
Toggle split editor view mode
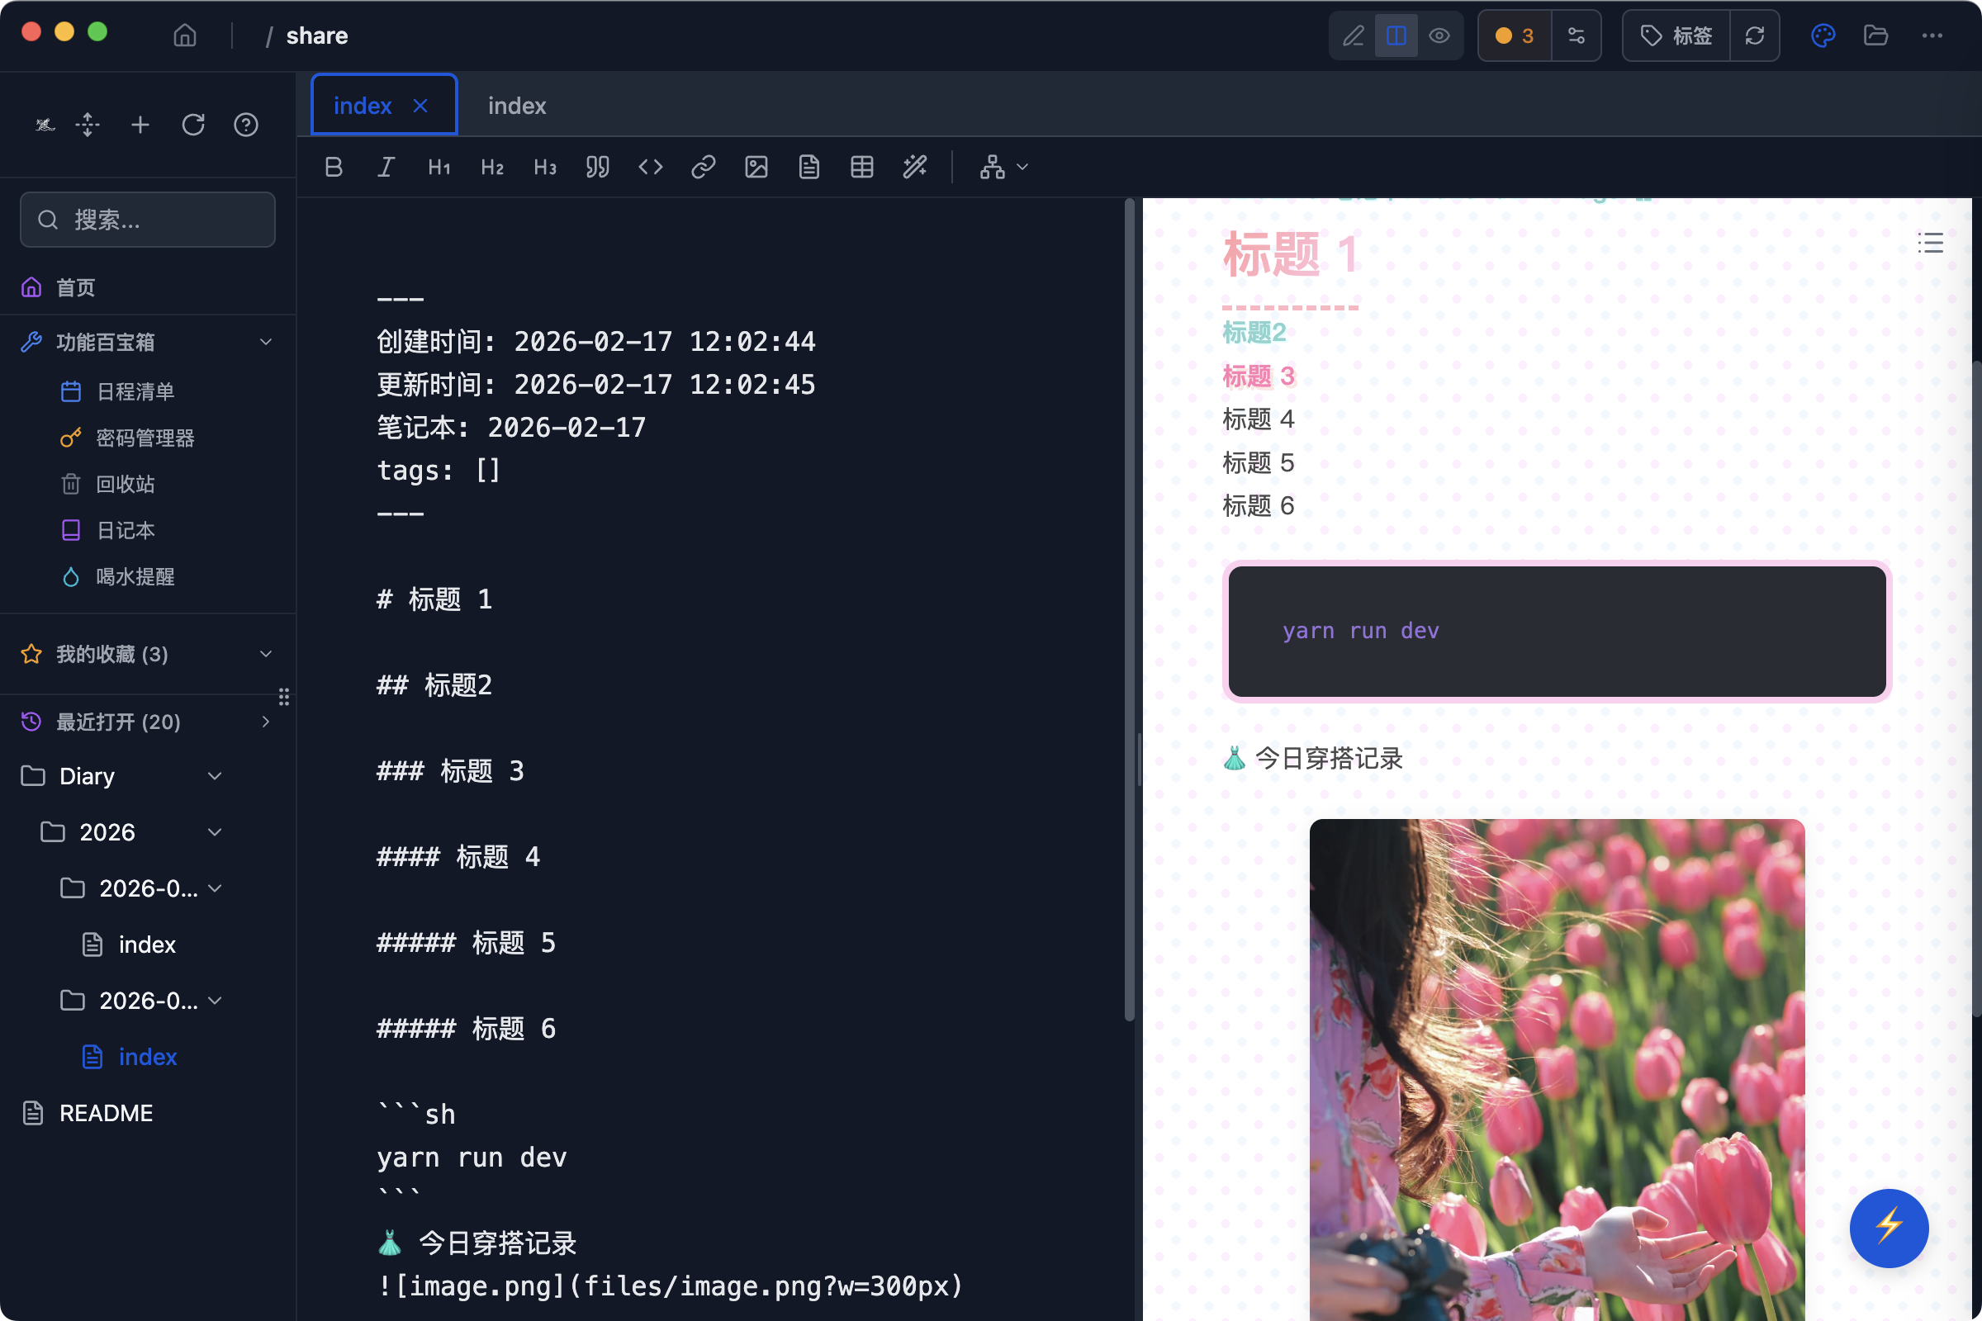click(1396, 36)
